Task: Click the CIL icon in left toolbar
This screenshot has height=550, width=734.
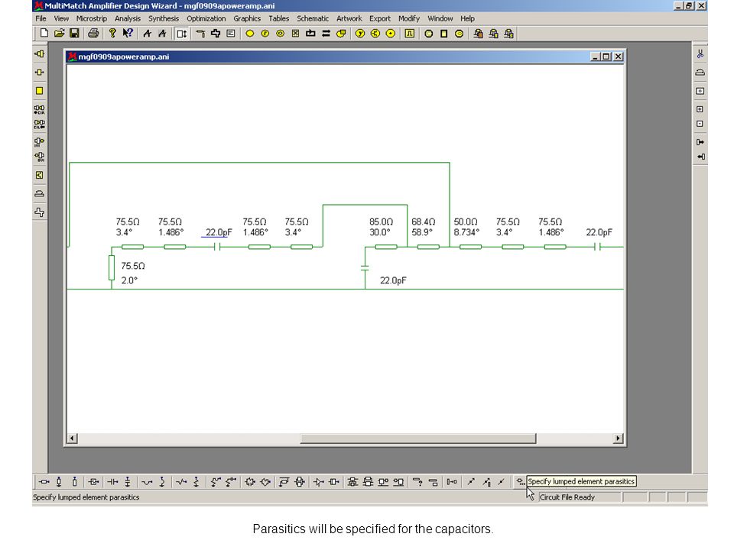Action: click(39, 125)
